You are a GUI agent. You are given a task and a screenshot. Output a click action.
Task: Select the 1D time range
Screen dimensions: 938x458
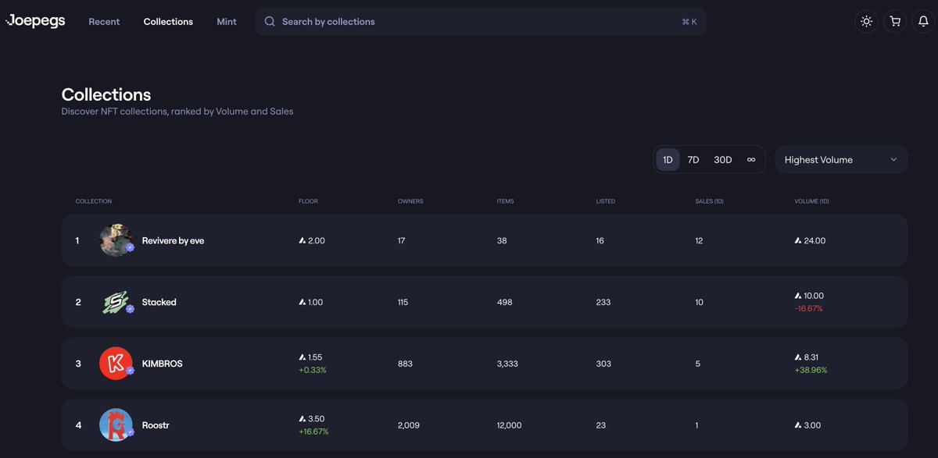pos(668,160)
